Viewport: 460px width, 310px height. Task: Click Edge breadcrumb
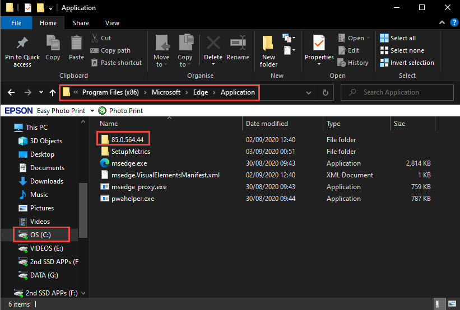pos(201,92)
